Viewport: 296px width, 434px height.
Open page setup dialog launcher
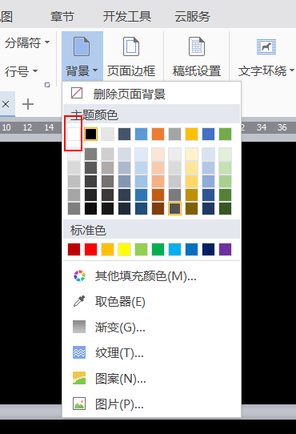tap(47, 85)
